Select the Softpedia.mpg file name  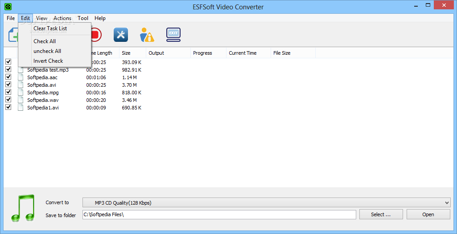point(43,93)
